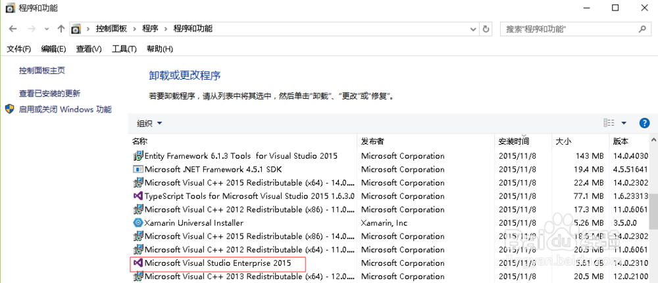Click the window title bar icon

(x=11, y=8)
